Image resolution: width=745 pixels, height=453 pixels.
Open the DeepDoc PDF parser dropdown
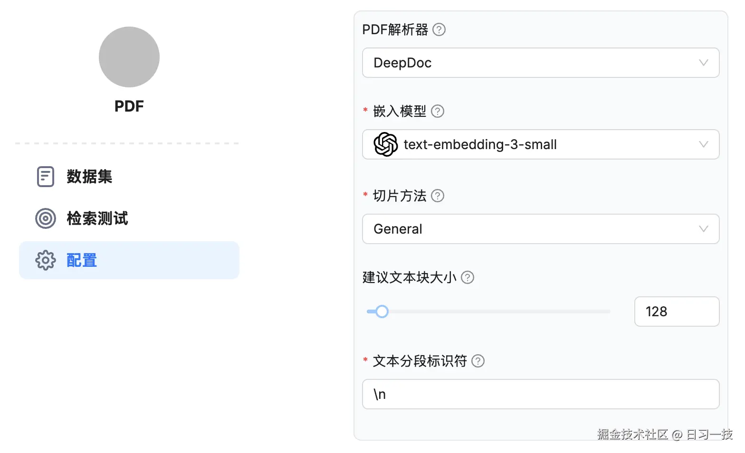[540, 63]
